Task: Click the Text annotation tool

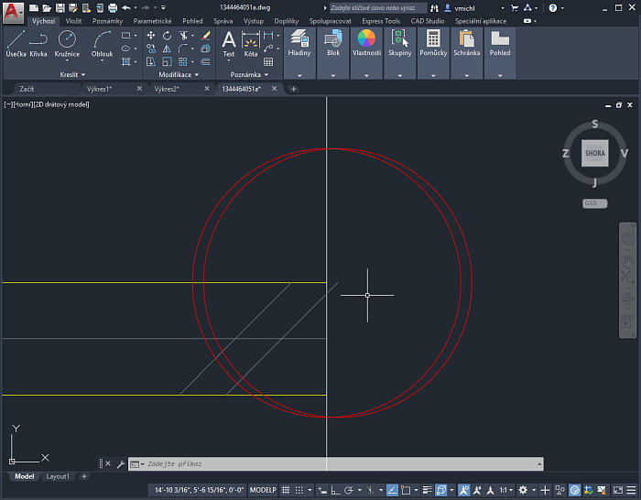Action: 229,42
